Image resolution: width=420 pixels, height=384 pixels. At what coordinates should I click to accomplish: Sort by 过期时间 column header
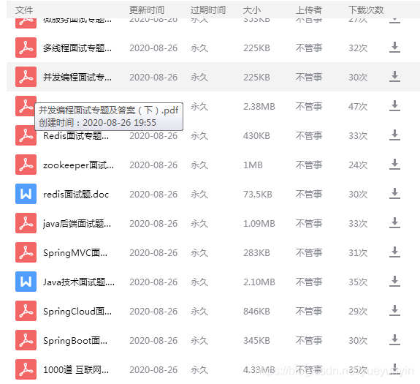208,10
